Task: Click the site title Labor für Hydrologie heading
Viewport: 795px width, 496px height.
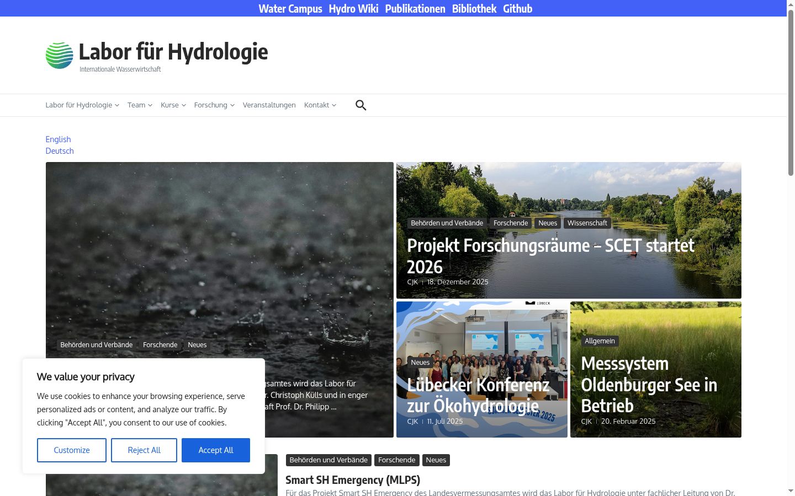Action: click(173, 52)
